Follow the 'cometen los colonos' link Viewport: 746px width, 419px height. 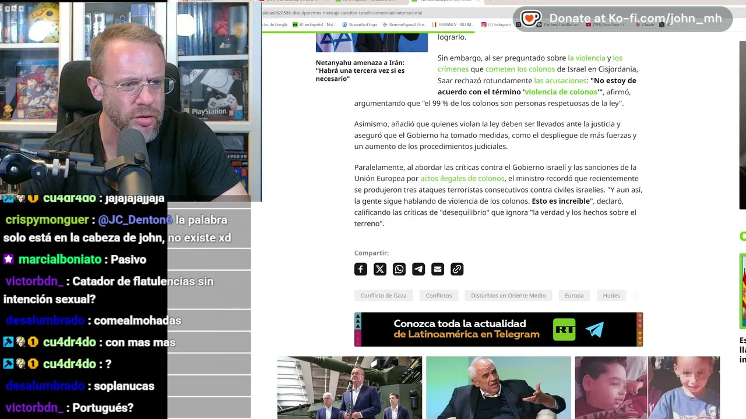(520, 69)
